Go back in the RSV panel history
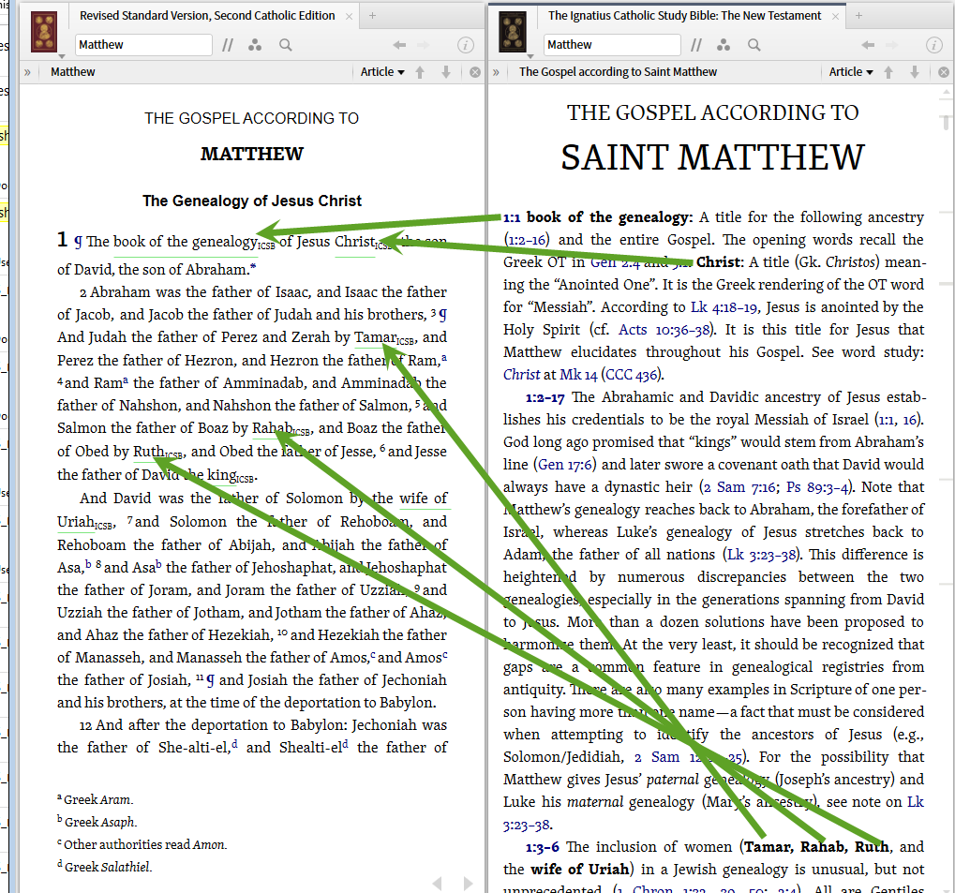955x893 pixels. coord(399,44)
